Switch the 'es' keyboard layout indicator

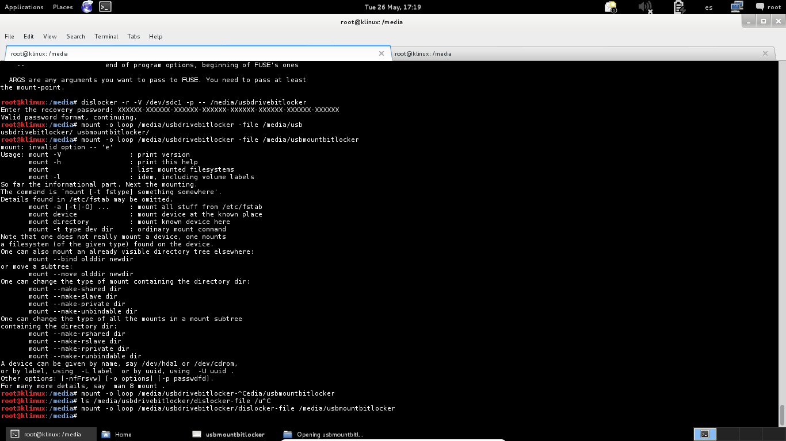click(x=709, y=7)
